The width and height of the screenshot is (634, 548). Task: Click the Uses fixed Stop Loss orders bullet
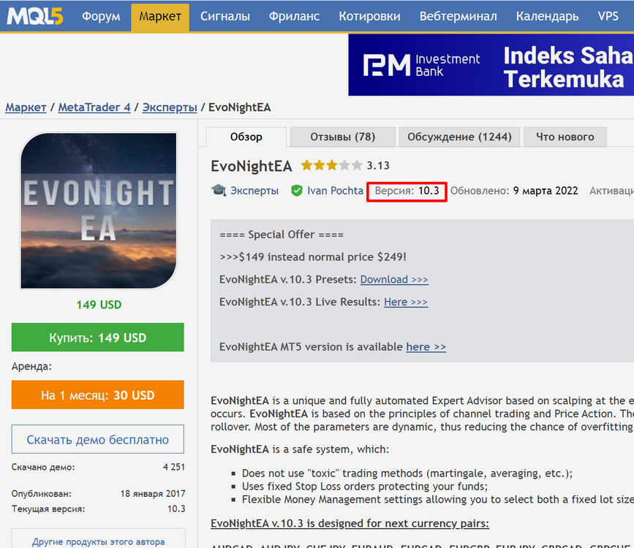tap(365, 486)
